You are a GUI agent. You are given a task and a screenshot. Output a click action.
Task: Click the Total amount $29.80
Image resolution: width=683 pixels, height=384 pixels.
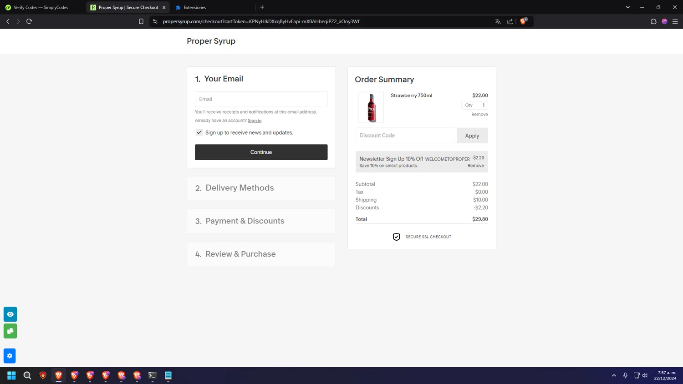tap(480, 219)
